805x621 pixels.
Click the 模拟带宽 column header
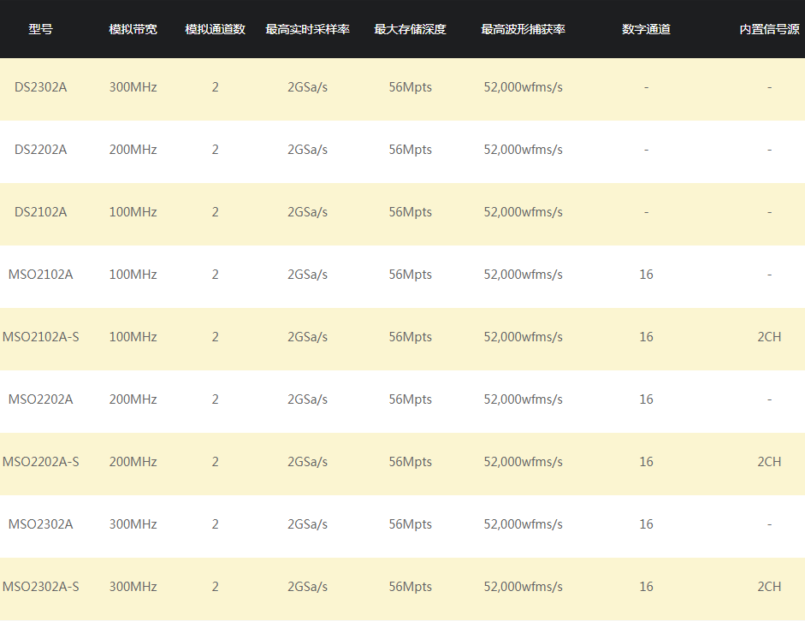[x=133, y=29]
